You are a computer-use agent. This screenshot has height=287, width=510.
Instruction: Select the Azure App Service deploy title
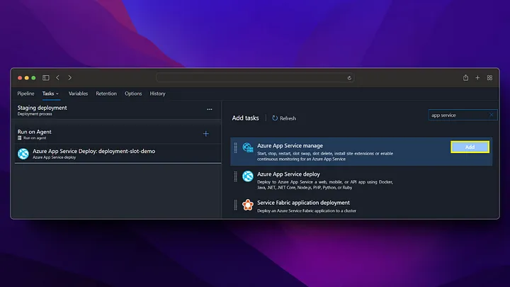[x=288, y=174]
